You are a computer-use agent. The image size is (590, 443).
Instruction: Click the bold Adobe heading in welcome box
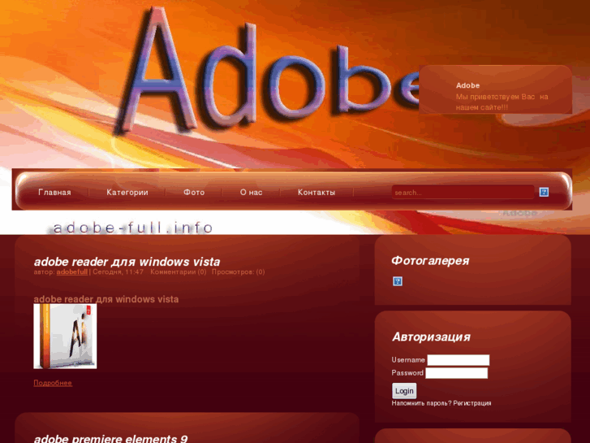tap(467, 85)
